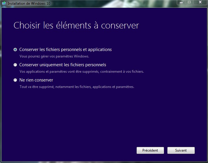Select Conserver uniquement les fichiers personnels radio
This screenshot has width=208, height=163.
point(15,65)
